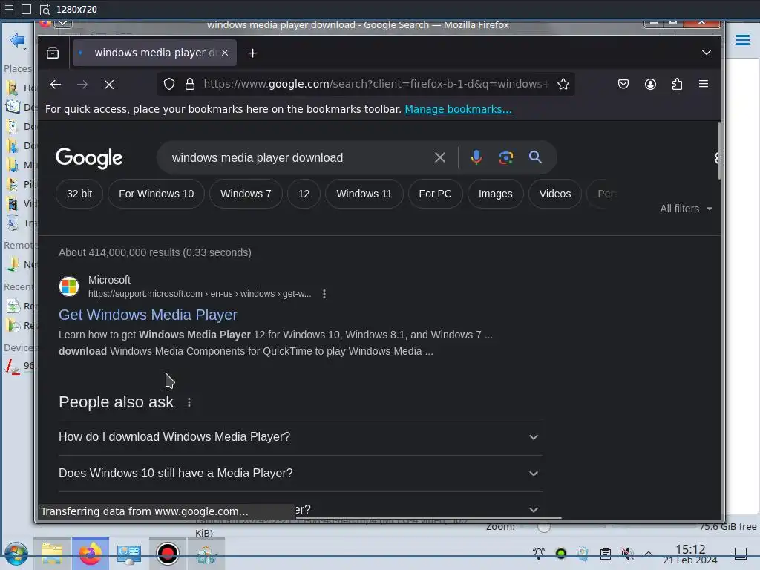Click the site padlock icon
Viewport: 760px width, 570px height.
[x=190, y=84]
